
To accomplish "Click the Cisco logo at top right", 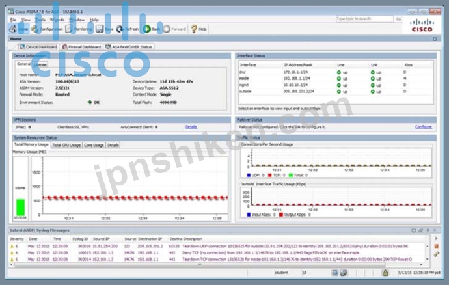I will (422, 25).
